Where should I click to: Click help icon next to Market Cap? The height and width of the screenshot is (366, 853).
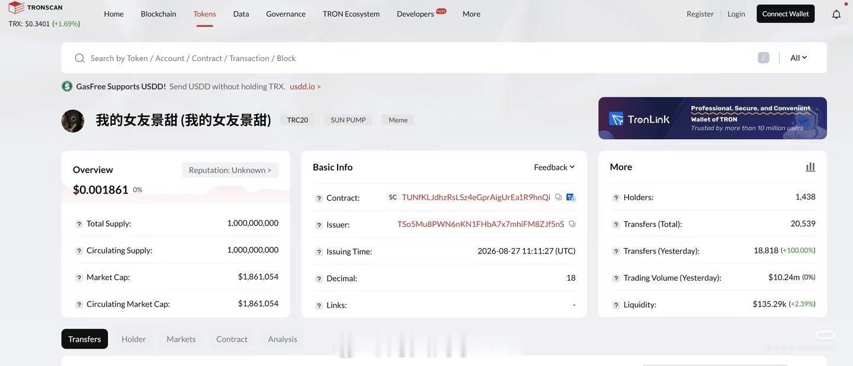click(x=79, y=277)
